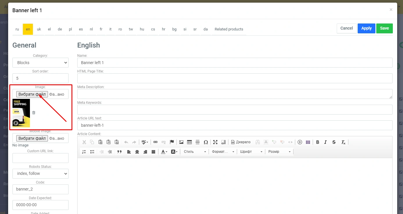Open the Related products tab
403x214 pixels.
point(229,29)
